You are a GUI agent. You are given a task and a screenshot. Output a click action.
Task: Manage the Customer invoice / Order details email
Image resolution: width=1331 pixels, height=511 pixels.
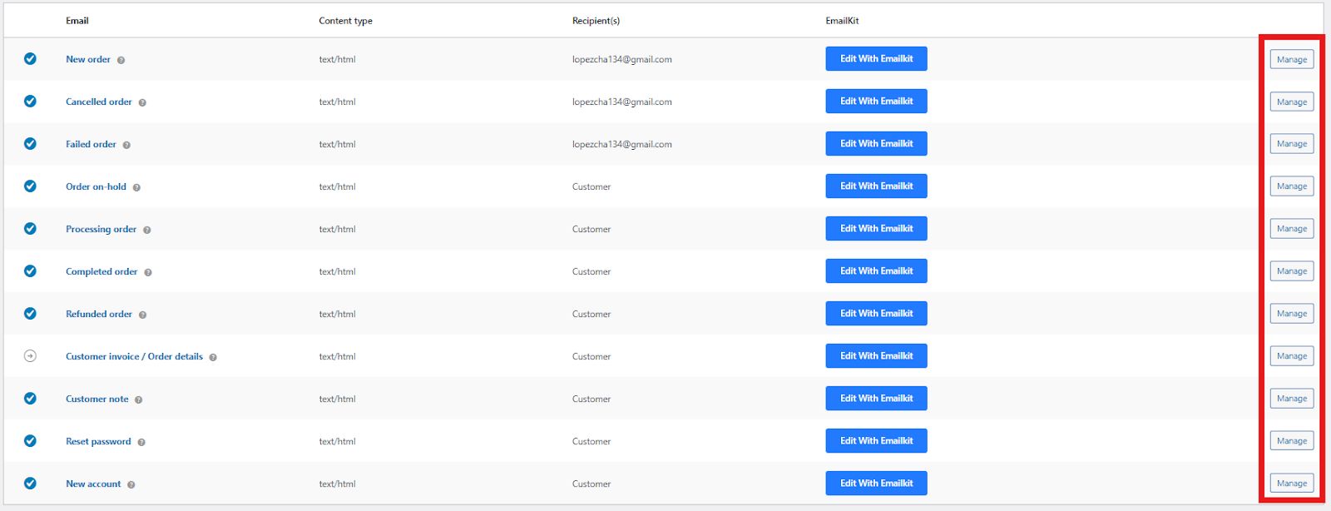[x=1292, y=356]
